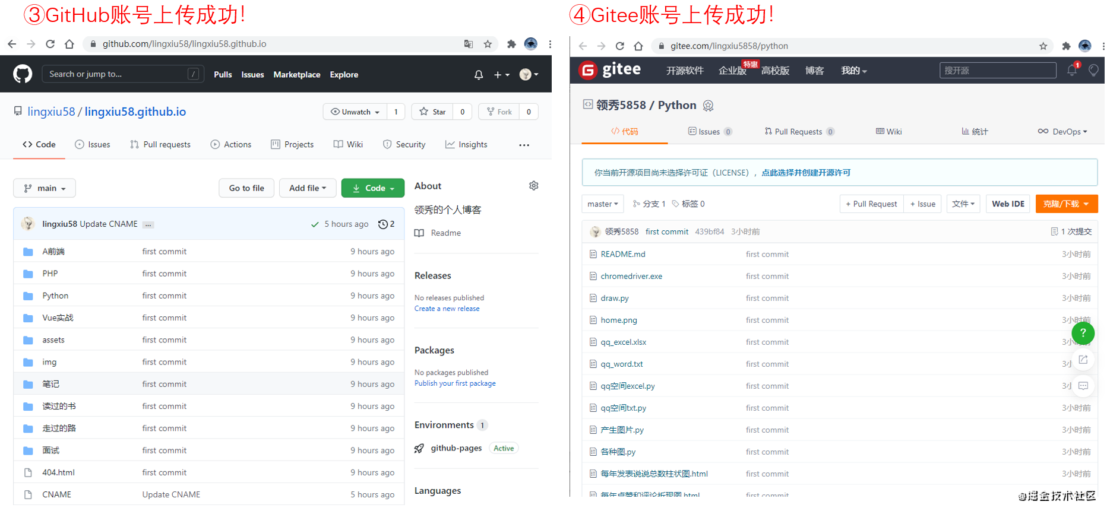Click the GitHub search input field
The width and height of the screenshot is (1107, 511).
coord(123,74)
